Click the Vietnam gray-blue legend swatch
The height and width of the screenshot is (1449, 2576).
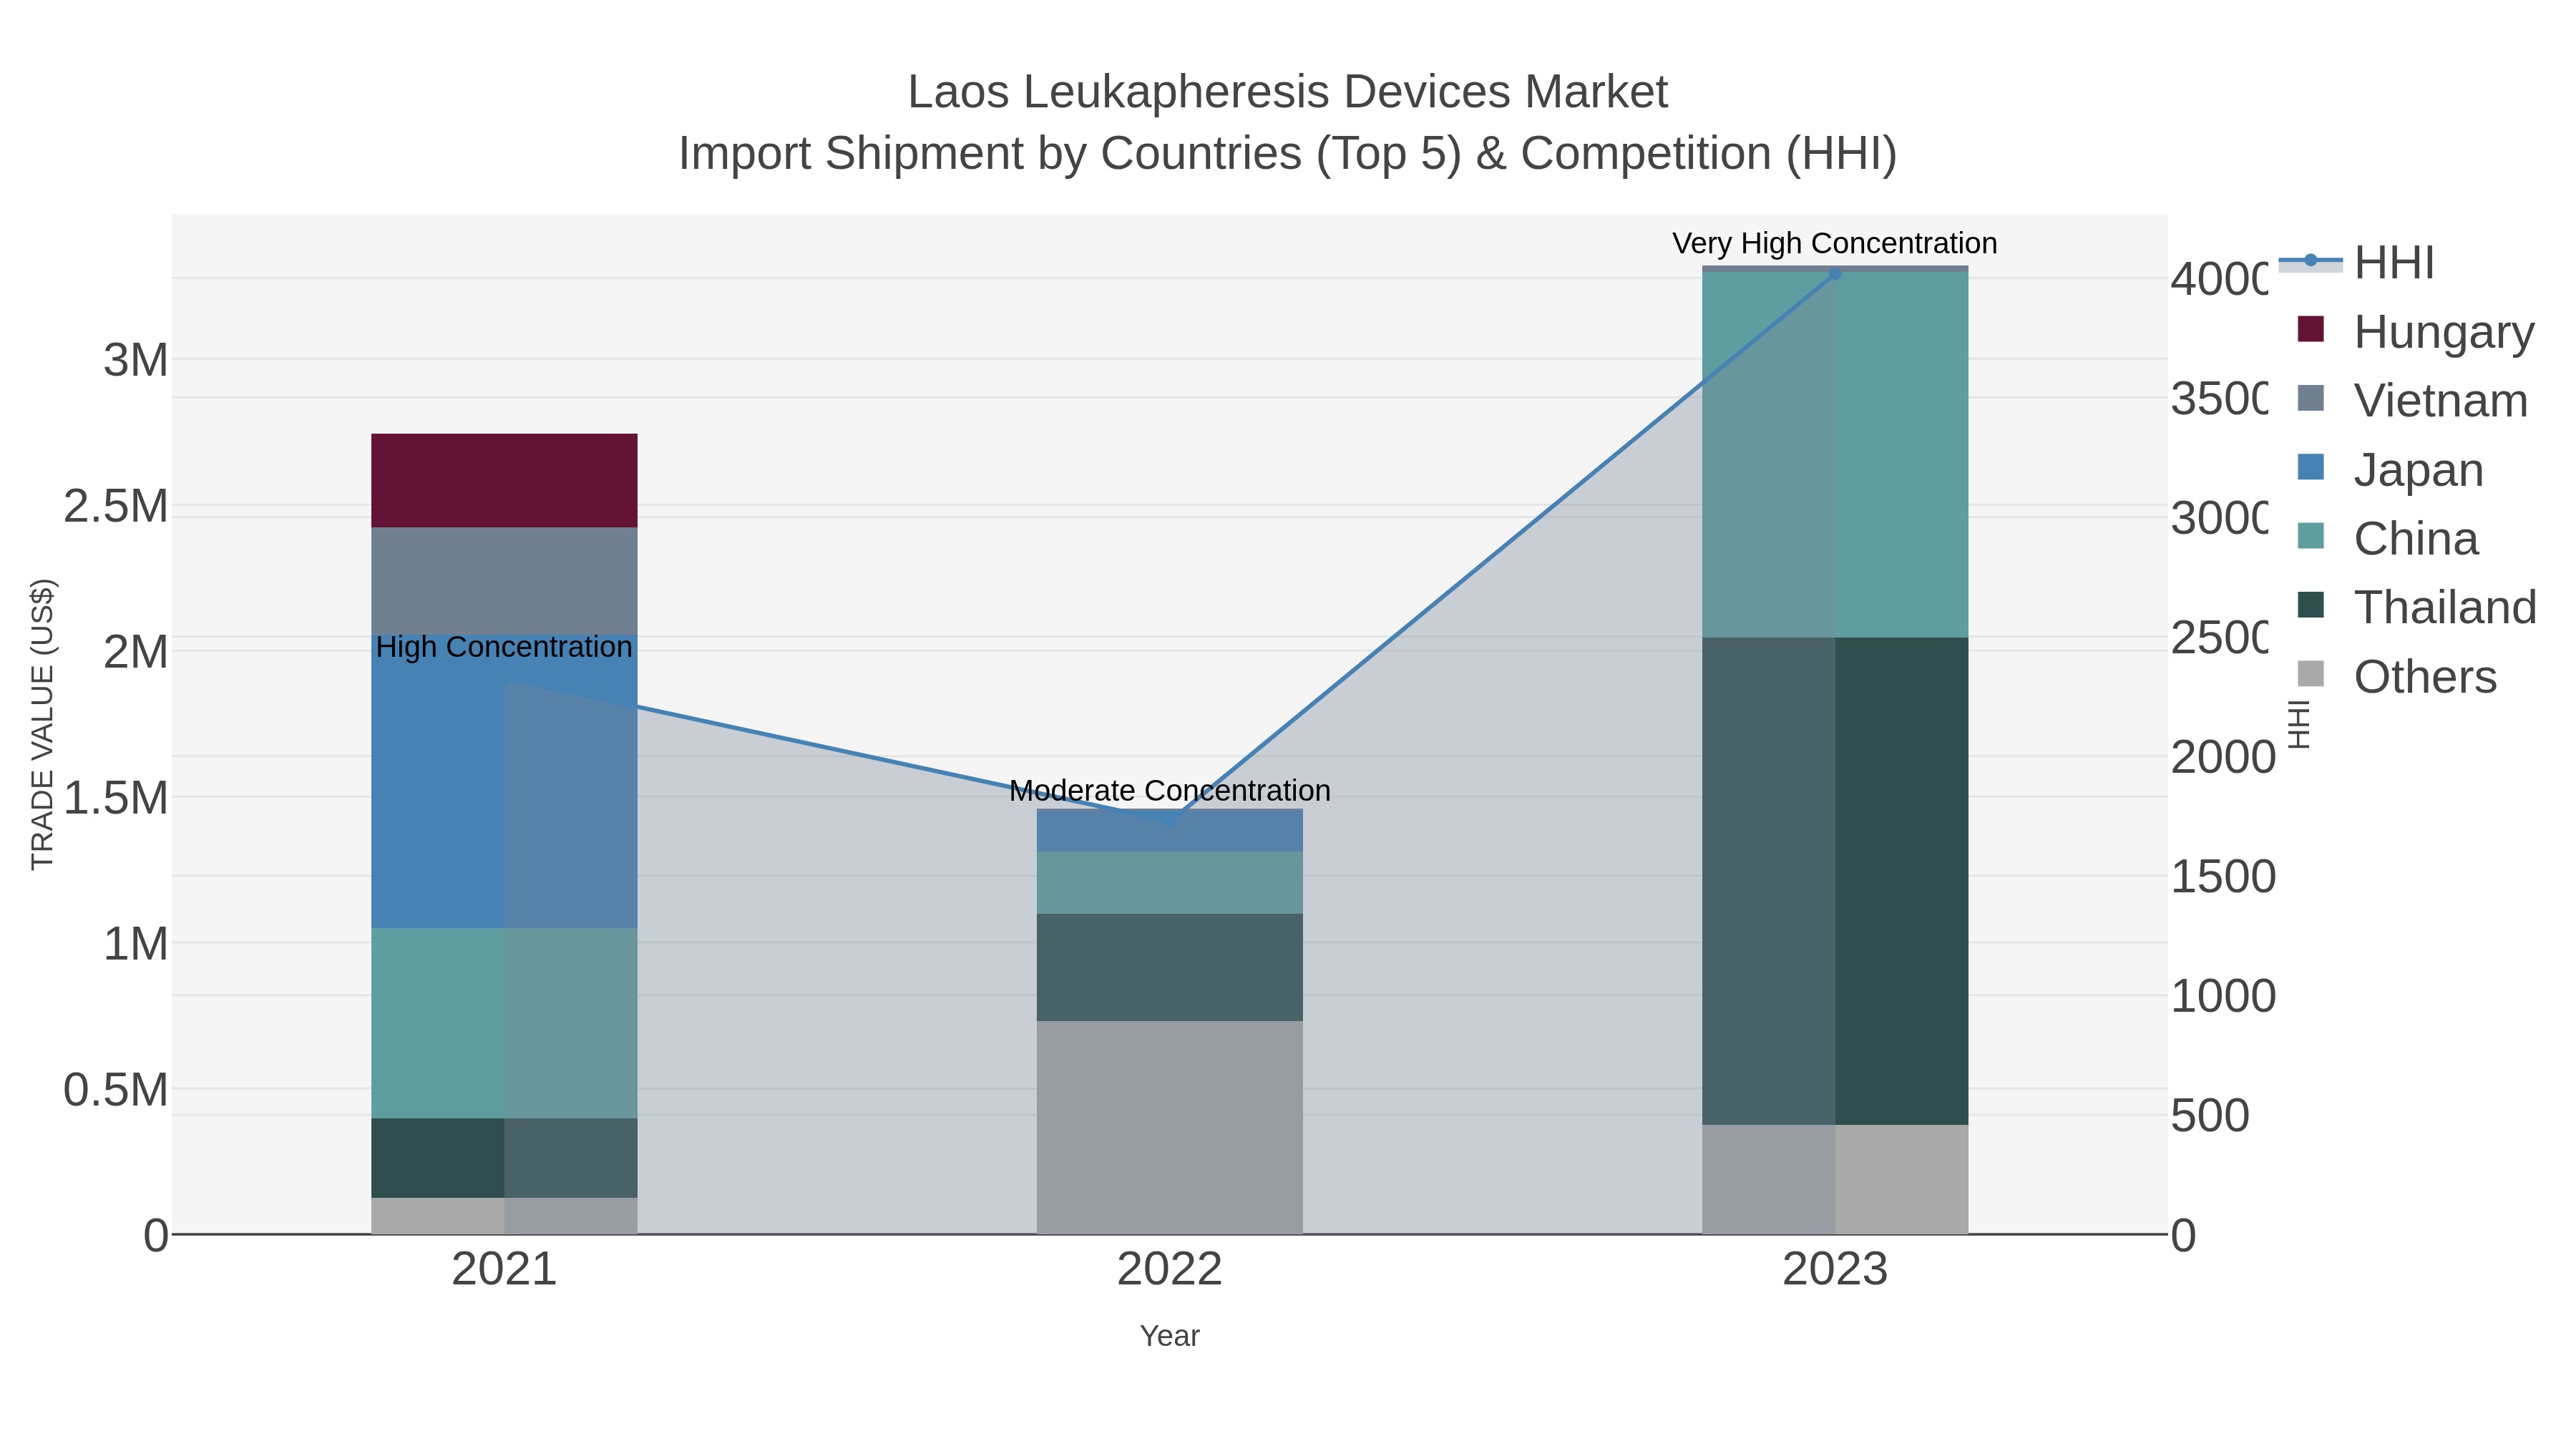pyautogui.click(x=2311, y=398)
